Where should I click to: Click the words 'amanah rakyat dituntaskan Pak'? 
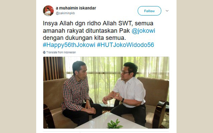coord(86,31)
